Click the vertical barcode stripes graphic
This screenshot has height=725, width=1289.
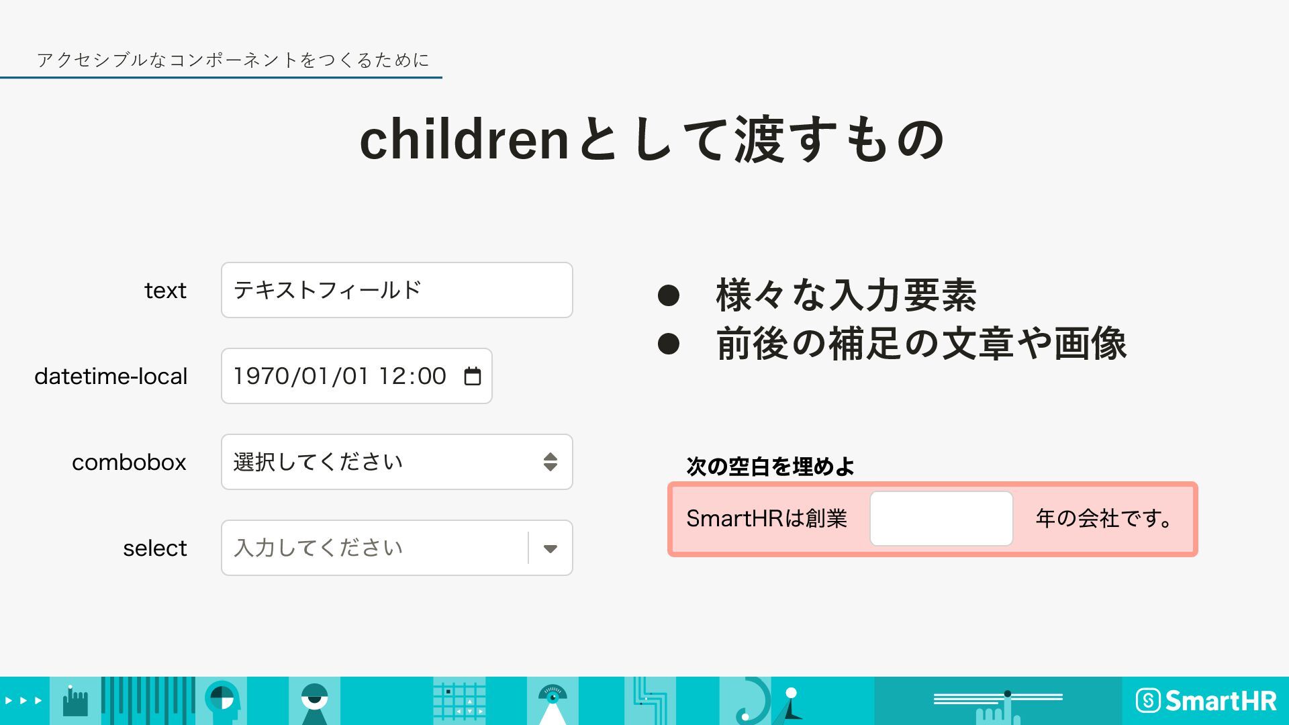[148, 701]
